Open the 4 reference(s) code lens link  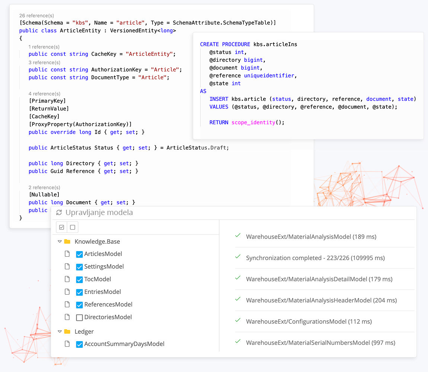pyautogui.click(x=44, y=94)
